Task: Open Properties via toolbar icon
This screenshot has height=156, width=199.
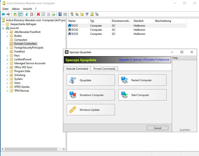Action: (x=43, y=14)
